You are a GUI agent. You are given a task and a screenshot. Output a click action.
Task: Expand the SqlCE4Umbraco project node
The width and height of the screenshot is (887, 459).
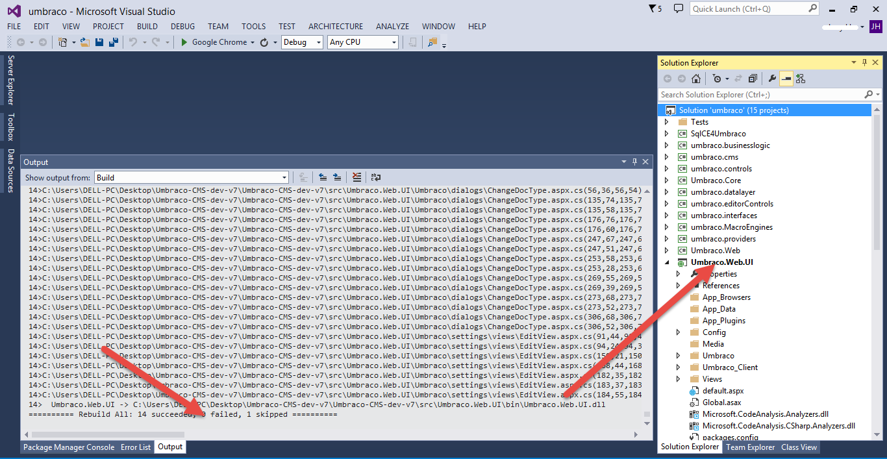coord(666,134)
